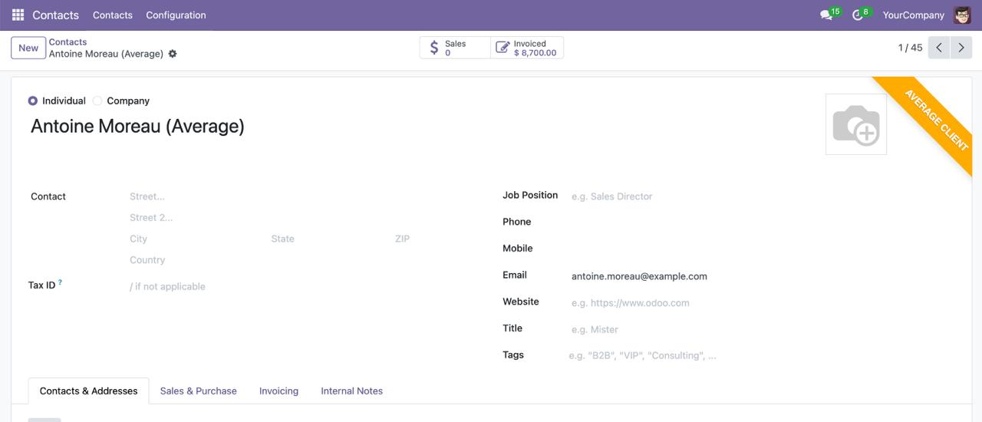Viewport: 982px width, 422px height.
Task: Go to previous record arrow
Action: tap(939, 48)
